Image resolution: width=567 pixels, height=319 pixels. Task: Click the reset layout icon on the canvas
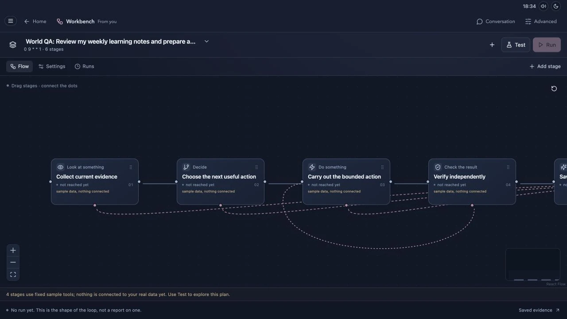pos(554,89)
